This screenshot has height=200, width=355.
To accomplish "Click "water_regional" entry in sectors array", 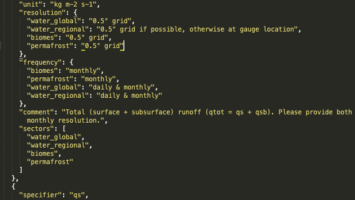I will (58, 146).
